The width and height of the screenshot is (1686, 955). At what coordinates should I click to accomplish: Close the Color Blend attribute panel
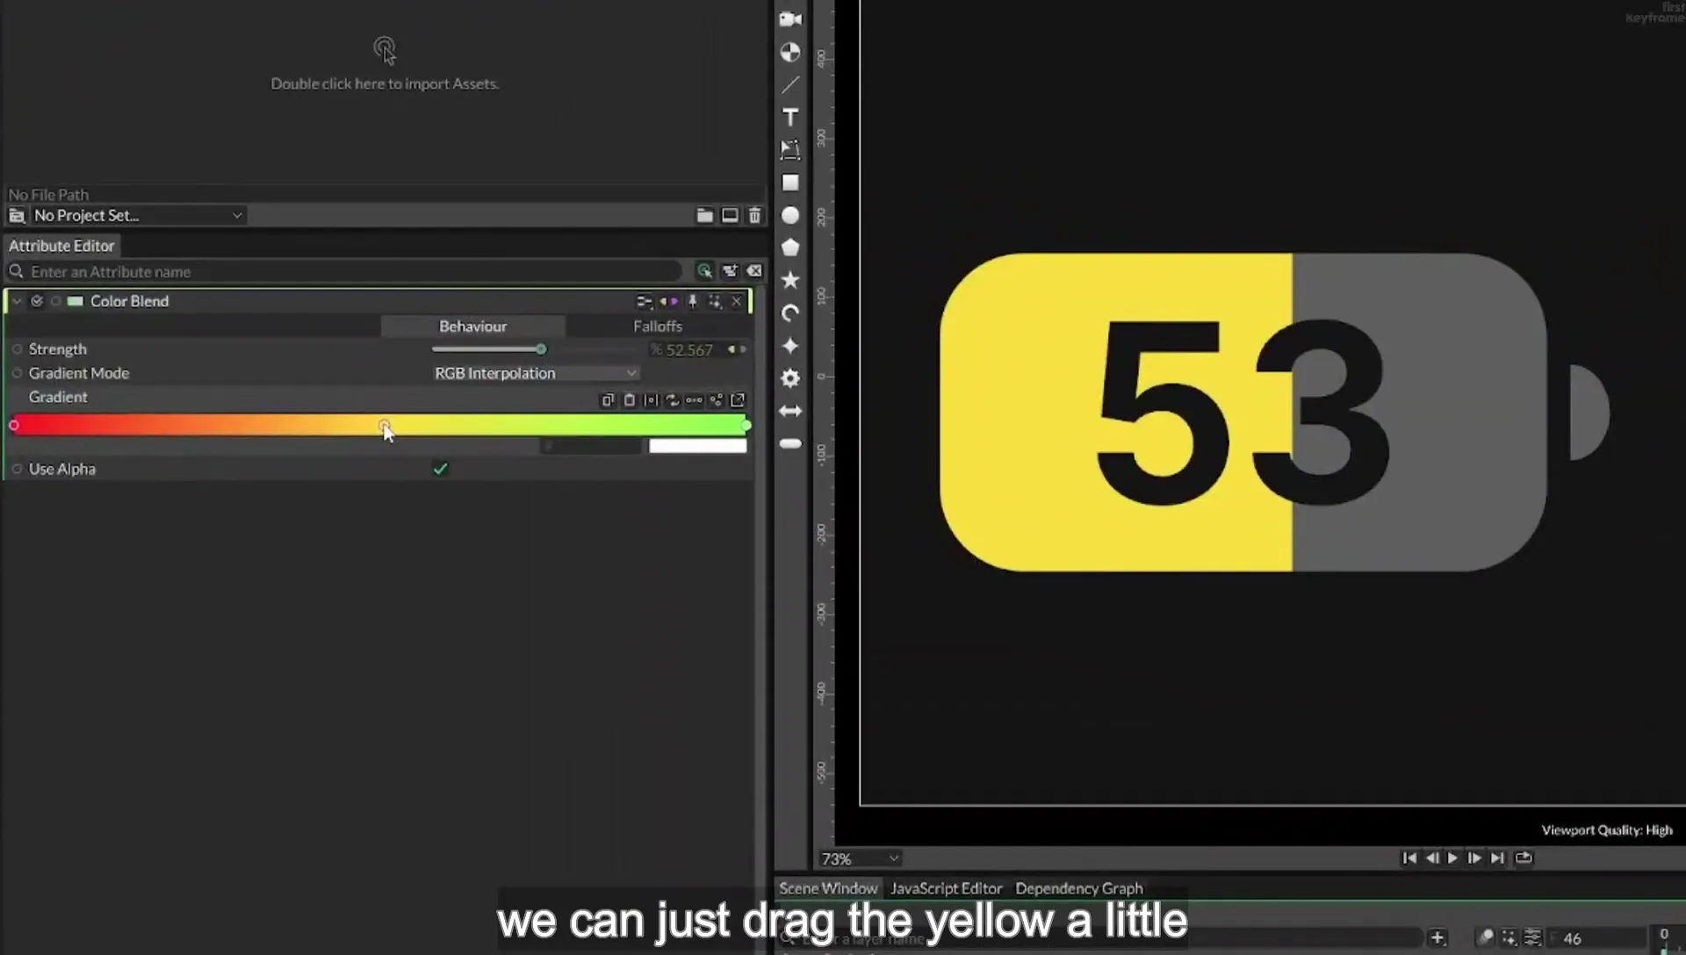[737, 301]
